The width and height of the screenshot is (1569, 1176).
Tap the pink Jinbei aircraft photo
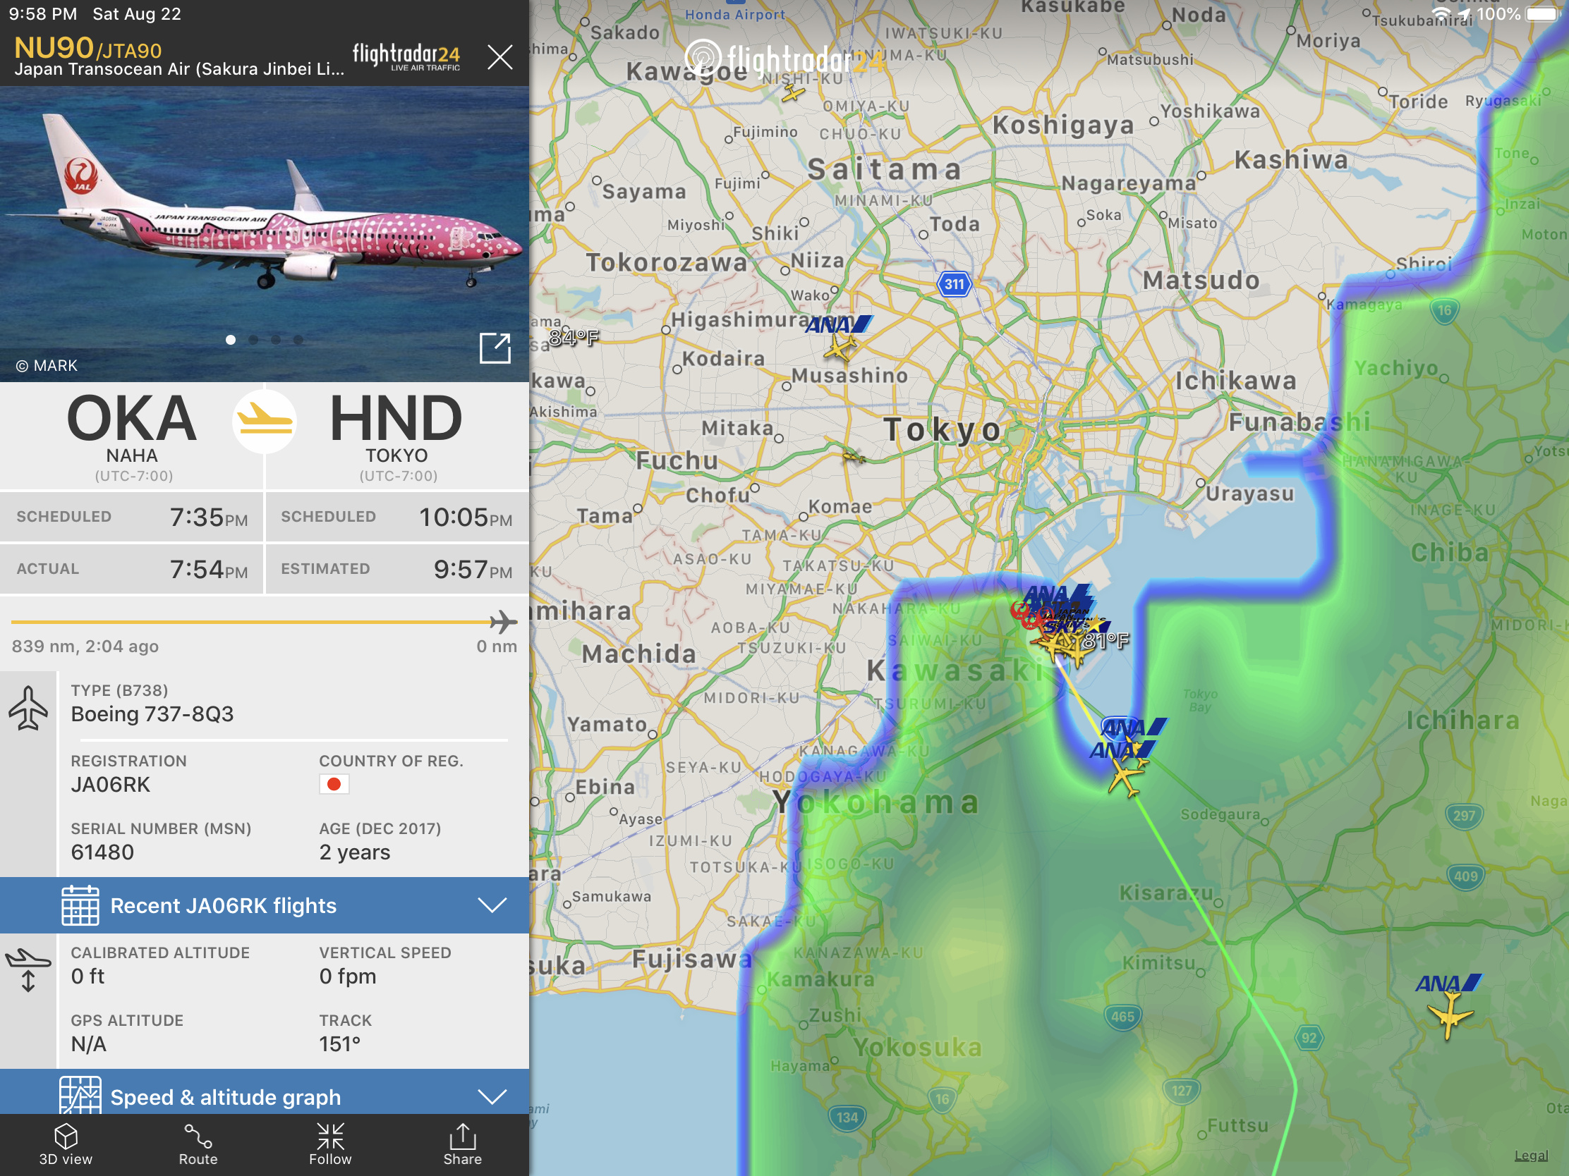[265, 234]
